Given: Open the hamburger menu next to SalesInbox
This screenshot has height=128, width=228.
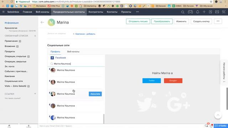Looking at the screenshot, I should 3,12.
